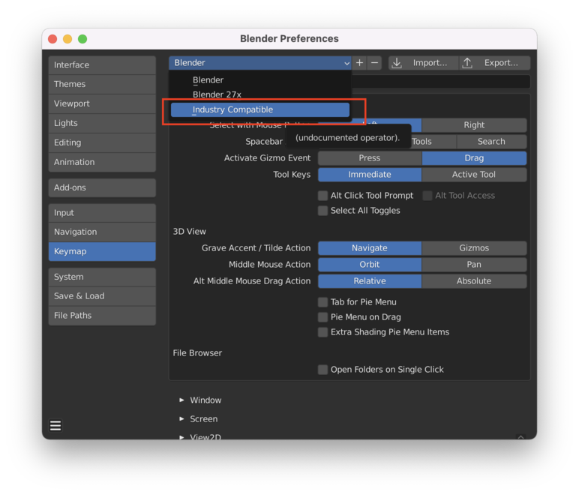Set Alt middle drag to Relative

click(370, 281)
